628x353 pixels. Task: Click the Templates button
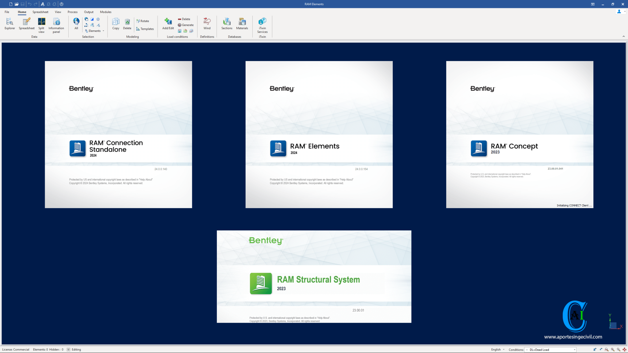click(145, 29)
